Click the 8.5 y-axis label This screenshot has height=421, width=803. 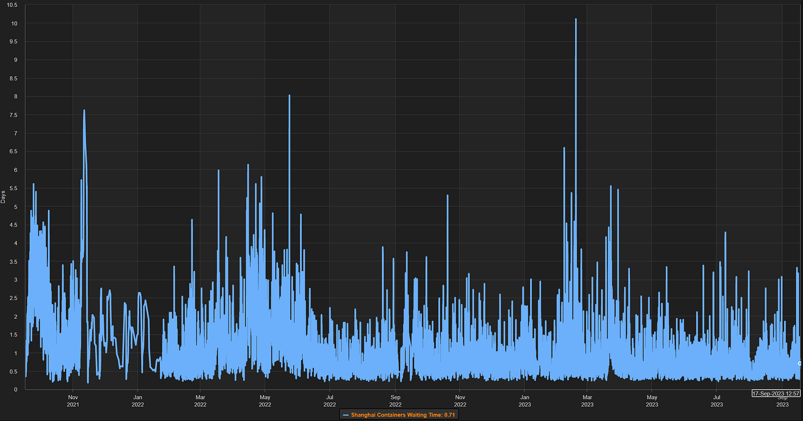(13, 78)
